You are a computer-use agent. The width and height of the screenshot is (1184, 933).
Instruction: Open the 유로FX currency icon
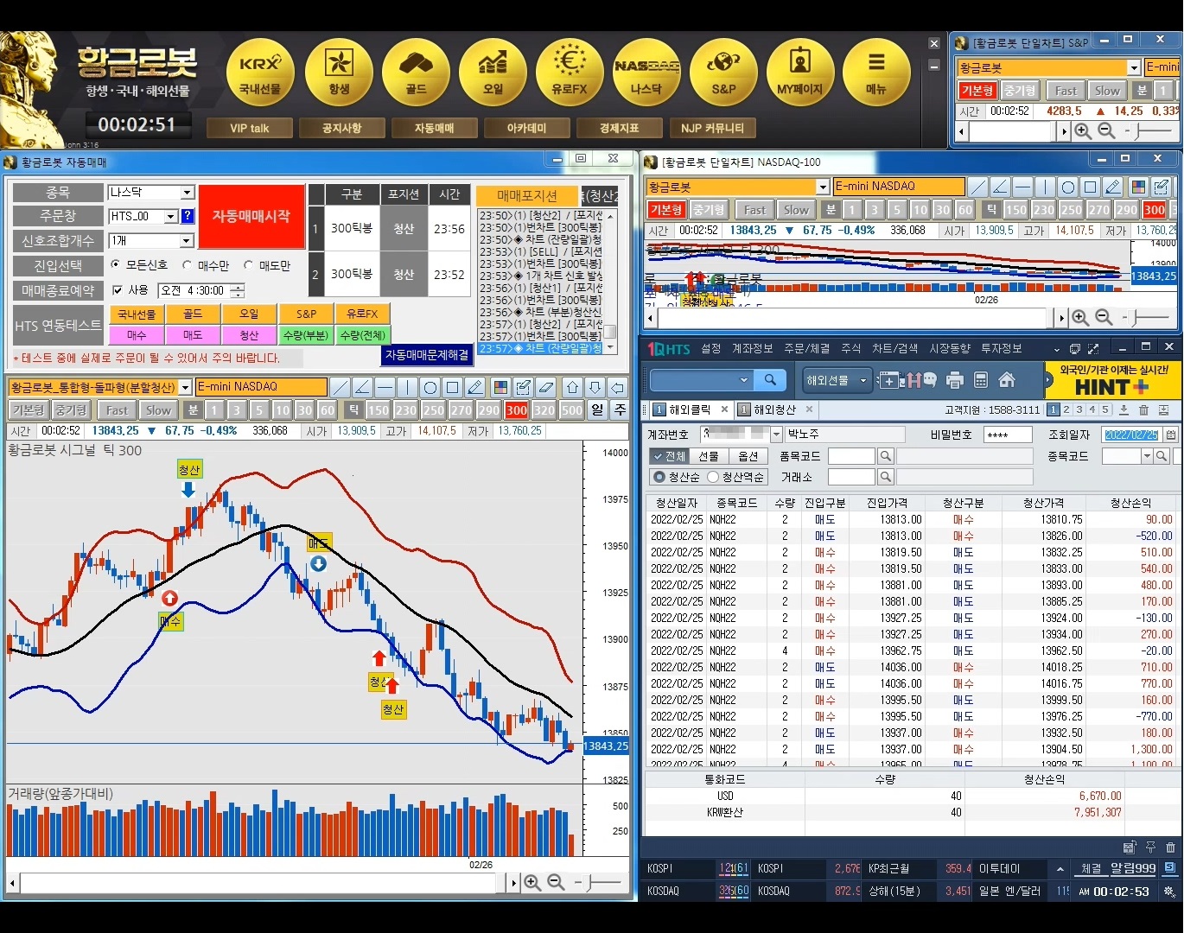point(570,72)
